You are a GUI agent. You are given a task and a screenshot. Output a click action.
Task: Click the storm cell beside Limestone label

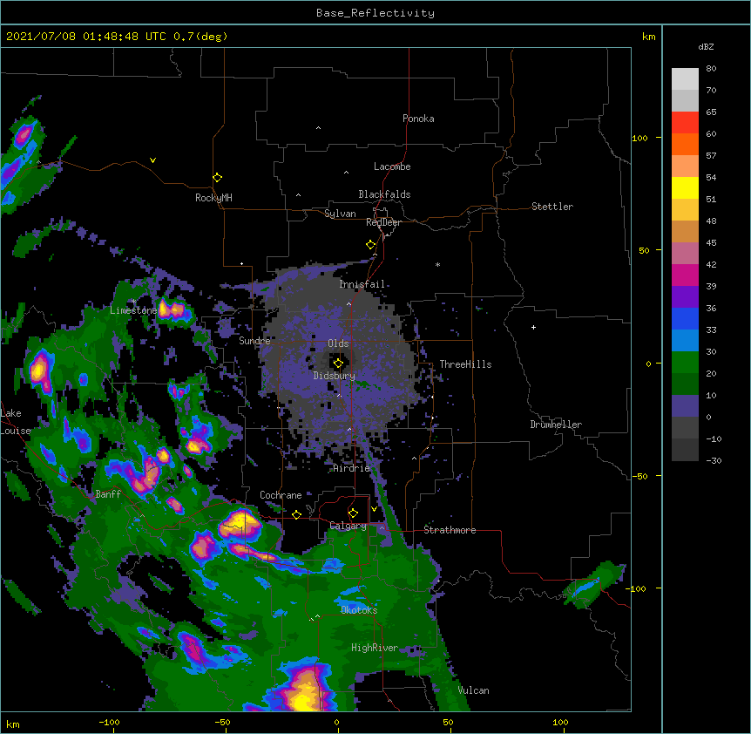tap(174, 310)
